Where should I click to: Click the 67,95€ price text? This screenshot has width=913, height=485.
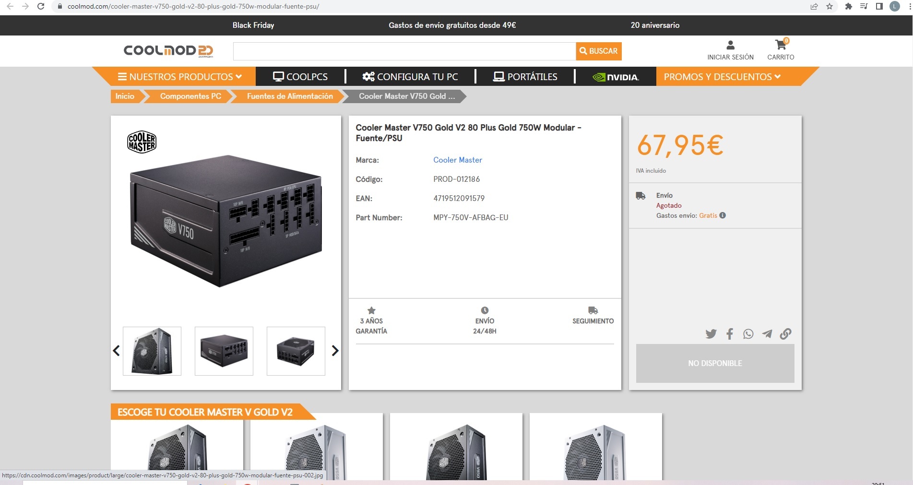[x=680, y=145]
